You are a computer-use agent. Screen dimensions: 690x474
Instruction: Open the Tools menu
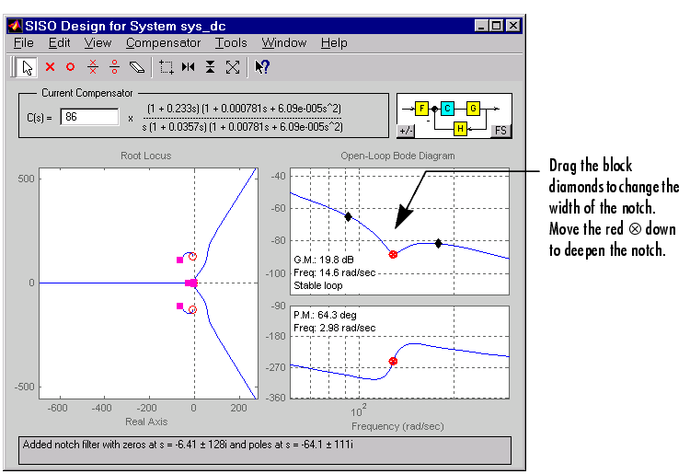[231, 42]
